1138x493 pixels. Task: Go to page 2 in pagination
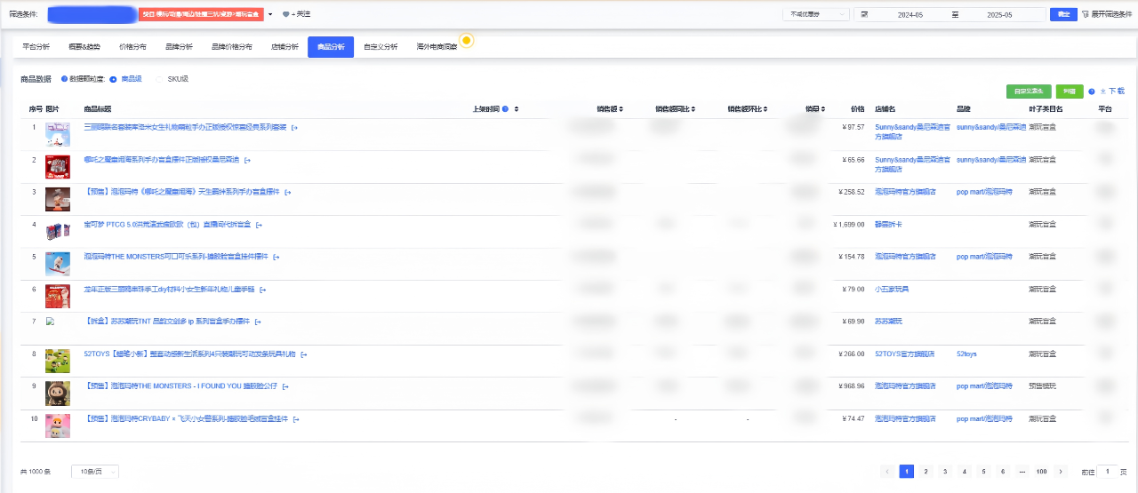[926, 472]
